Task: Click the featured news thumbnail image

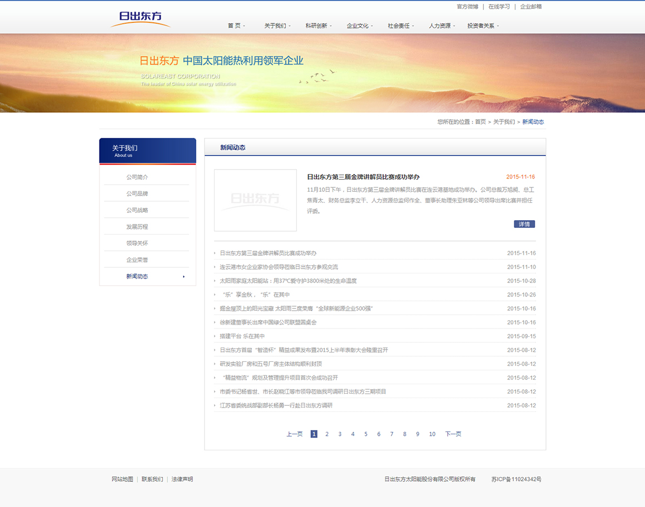Action: pos(255,200)
